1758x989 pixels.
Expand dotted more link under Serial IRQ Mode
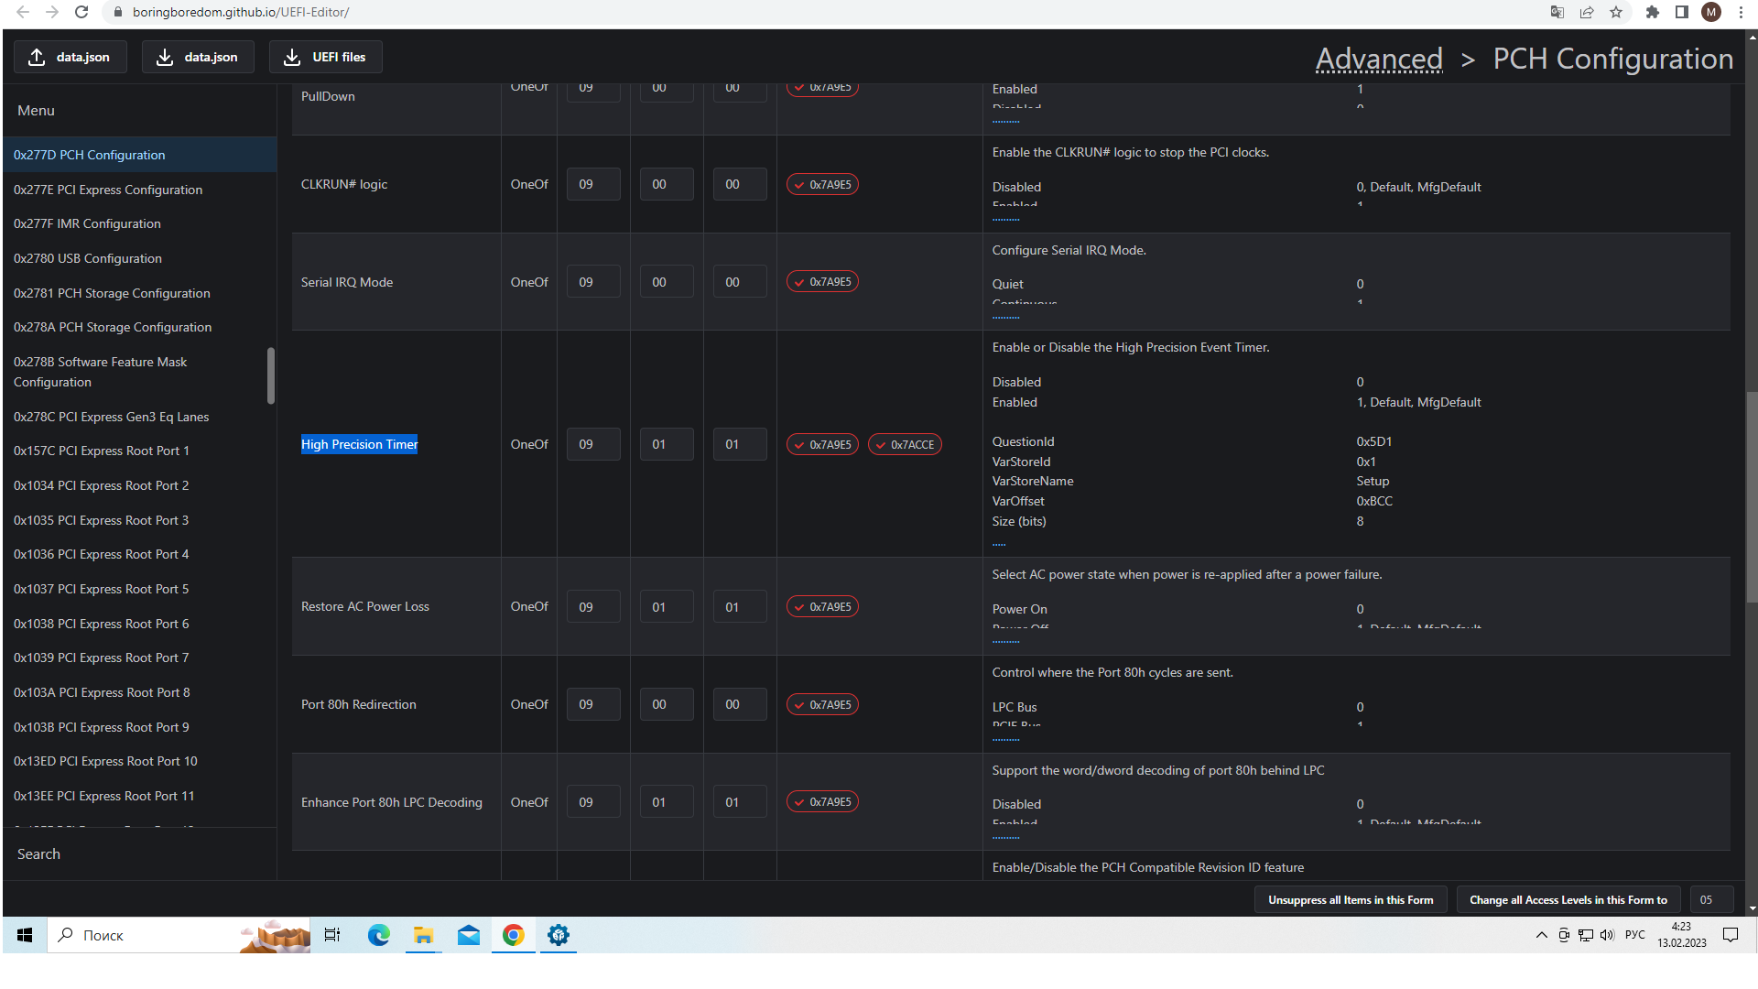[1005, 318]
